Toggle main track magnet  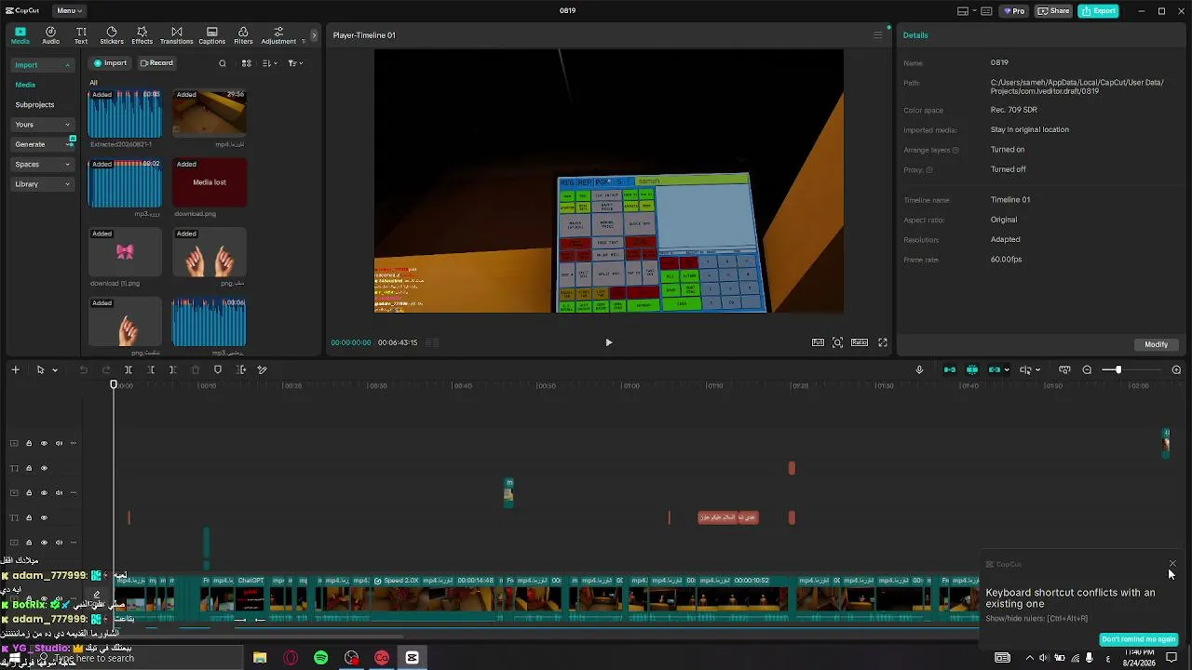click(950, 370)
